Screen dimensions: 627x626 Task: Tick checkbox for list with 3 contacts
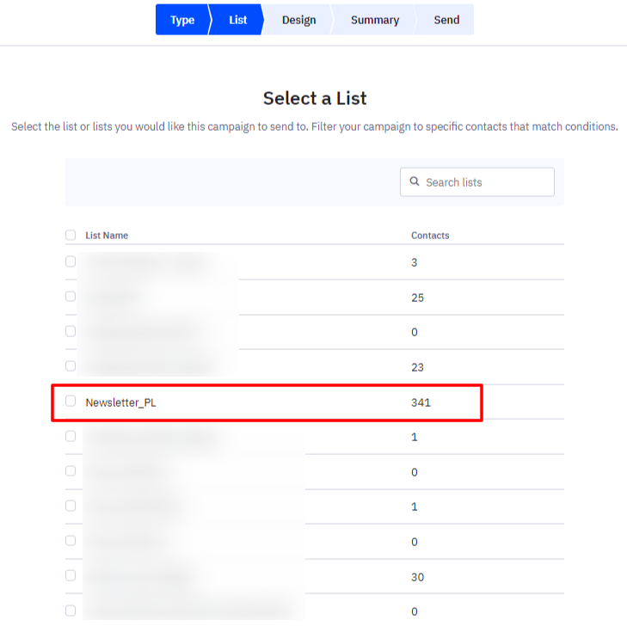pyautogui.click(x=71, y=261)
